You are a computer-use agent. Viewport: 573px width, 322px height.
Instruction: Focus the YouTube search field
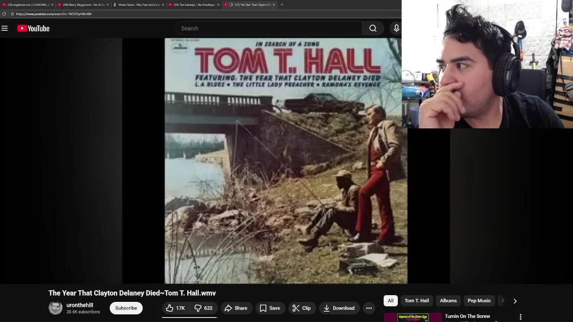tap(269, 28)
